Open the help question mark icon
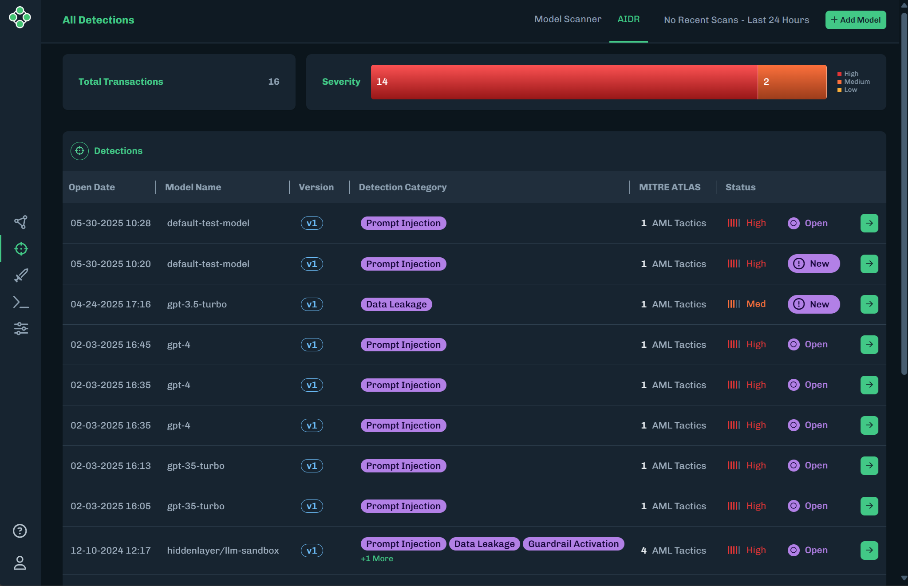908x586 pixels. [x=20, y=531]
